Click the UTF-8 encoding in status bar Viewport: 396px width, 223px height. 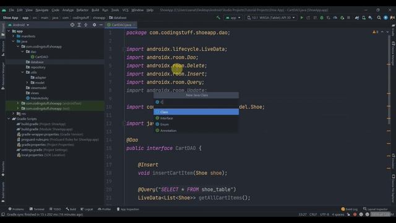tap(324, 214)
